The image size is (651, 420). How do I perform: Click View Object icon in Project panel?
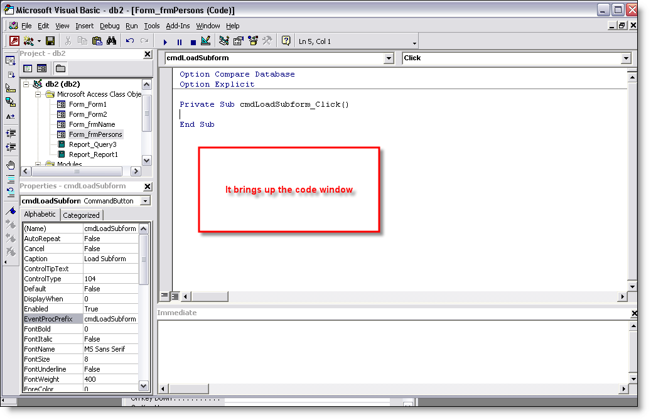click(x=42, y=68)
